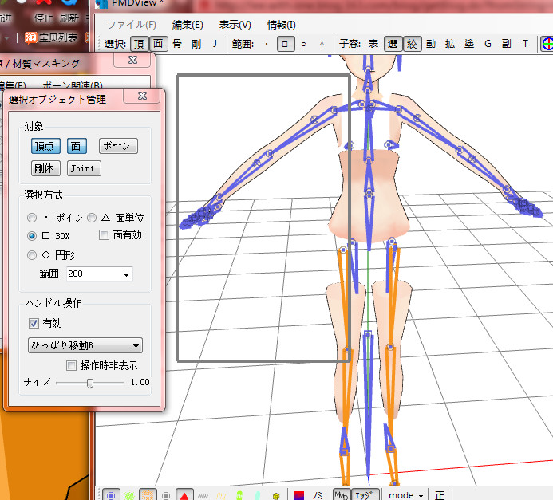Toggle the 絞 masking sub-window button

pos(412,44)
